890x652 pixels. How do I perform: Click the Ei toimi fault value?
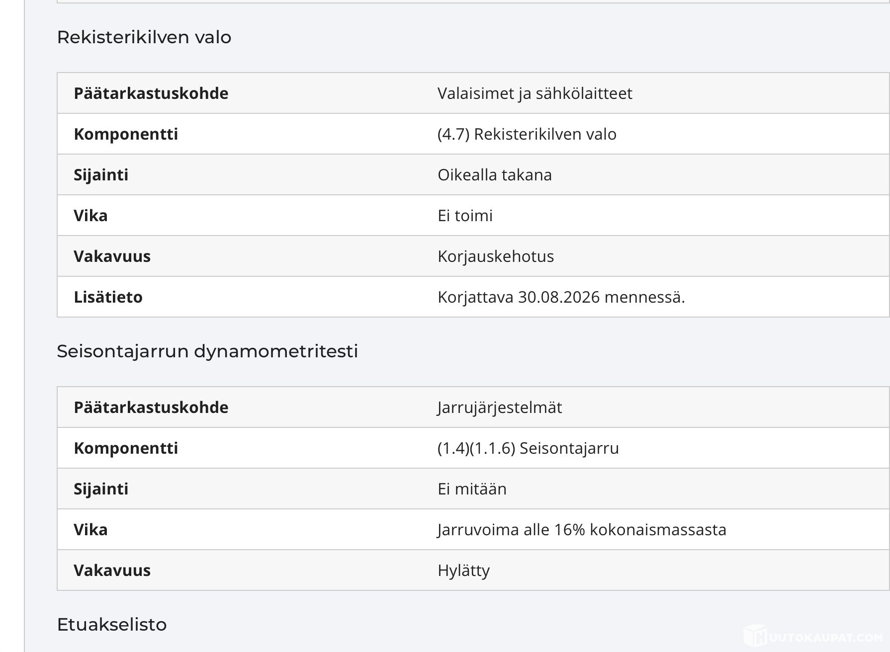point(465,216)
